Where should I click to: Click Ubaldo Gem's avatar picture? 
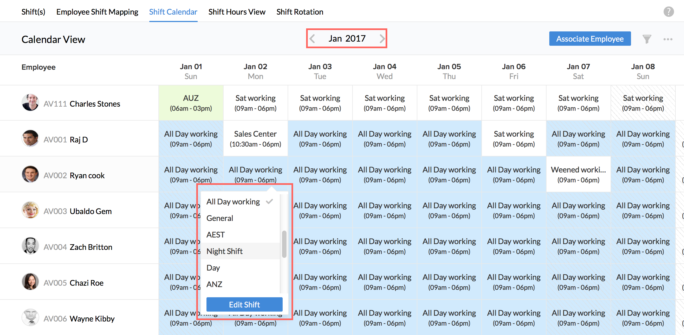[30, 210]
